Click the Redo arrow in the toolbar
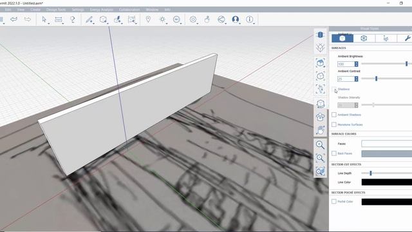This screenshot has height=232, width=412. tap(27, 19)
